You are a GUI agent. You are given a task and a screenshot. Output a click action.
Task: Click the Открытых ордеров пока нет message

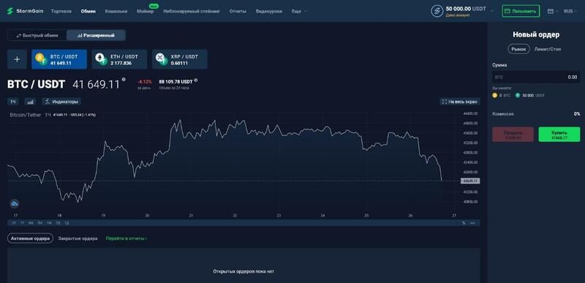point(244,271)
